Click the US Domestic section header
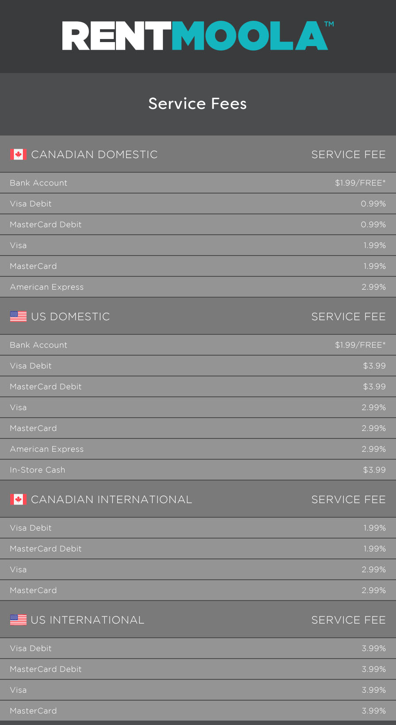The height and width of the screenshot is (725, 396). (198, 316)
